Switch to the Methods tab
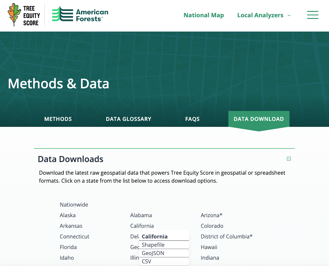This screenshot has height=266, width=329. (x=58, y=119)
